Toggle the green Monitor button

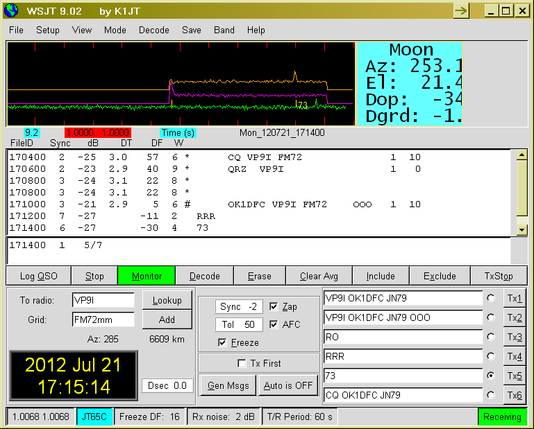147,276
